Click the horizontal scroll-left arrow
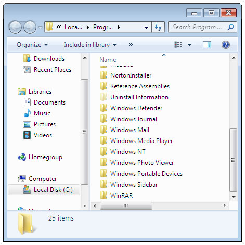This screenshot has width=245, height=245. coord(95,205)
